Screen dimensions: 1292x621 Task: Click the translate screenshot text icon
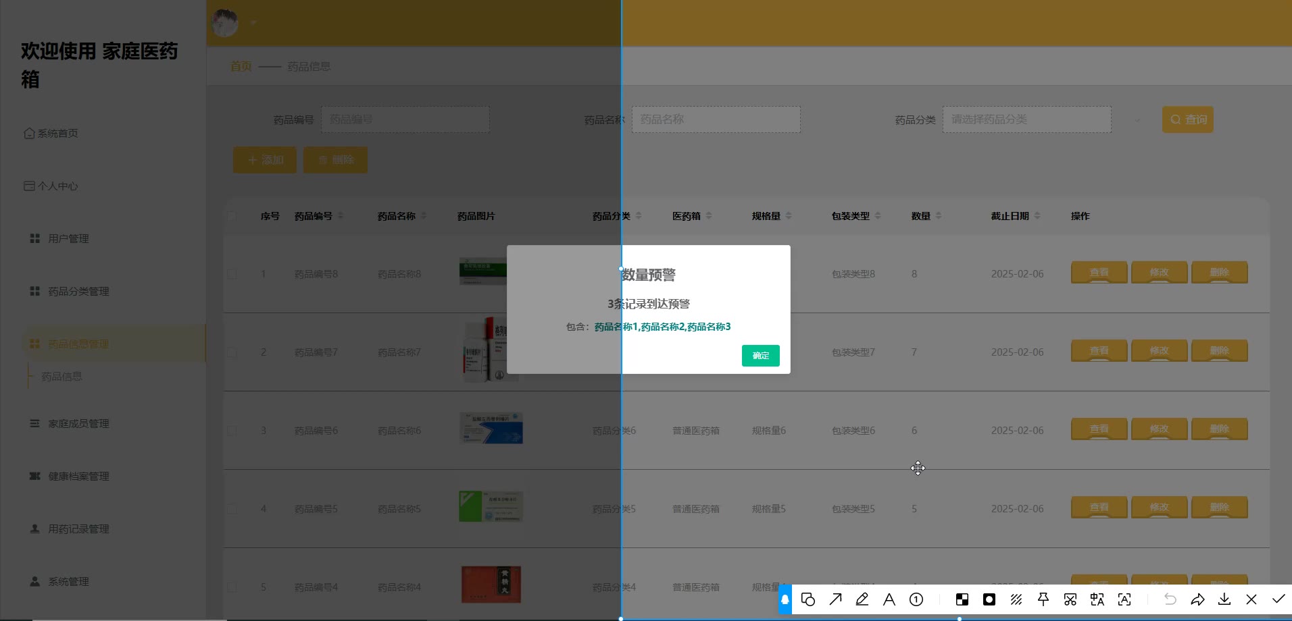[x=1097, y=599]
